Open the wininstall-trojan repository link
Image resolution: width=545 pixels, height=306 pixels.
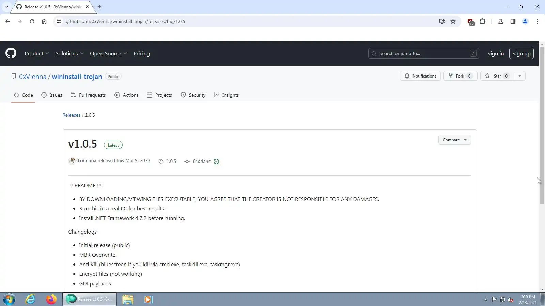coord(77,76)
